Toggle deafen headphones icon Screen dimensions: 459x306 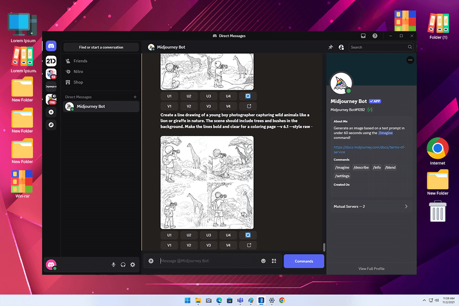tap(123, 265)
